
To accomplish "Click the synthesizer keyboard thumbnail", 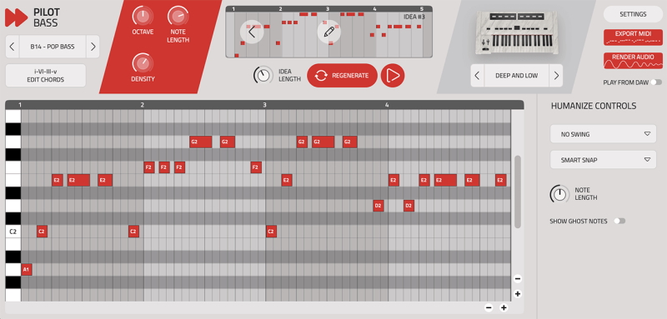I will (517, 32).
